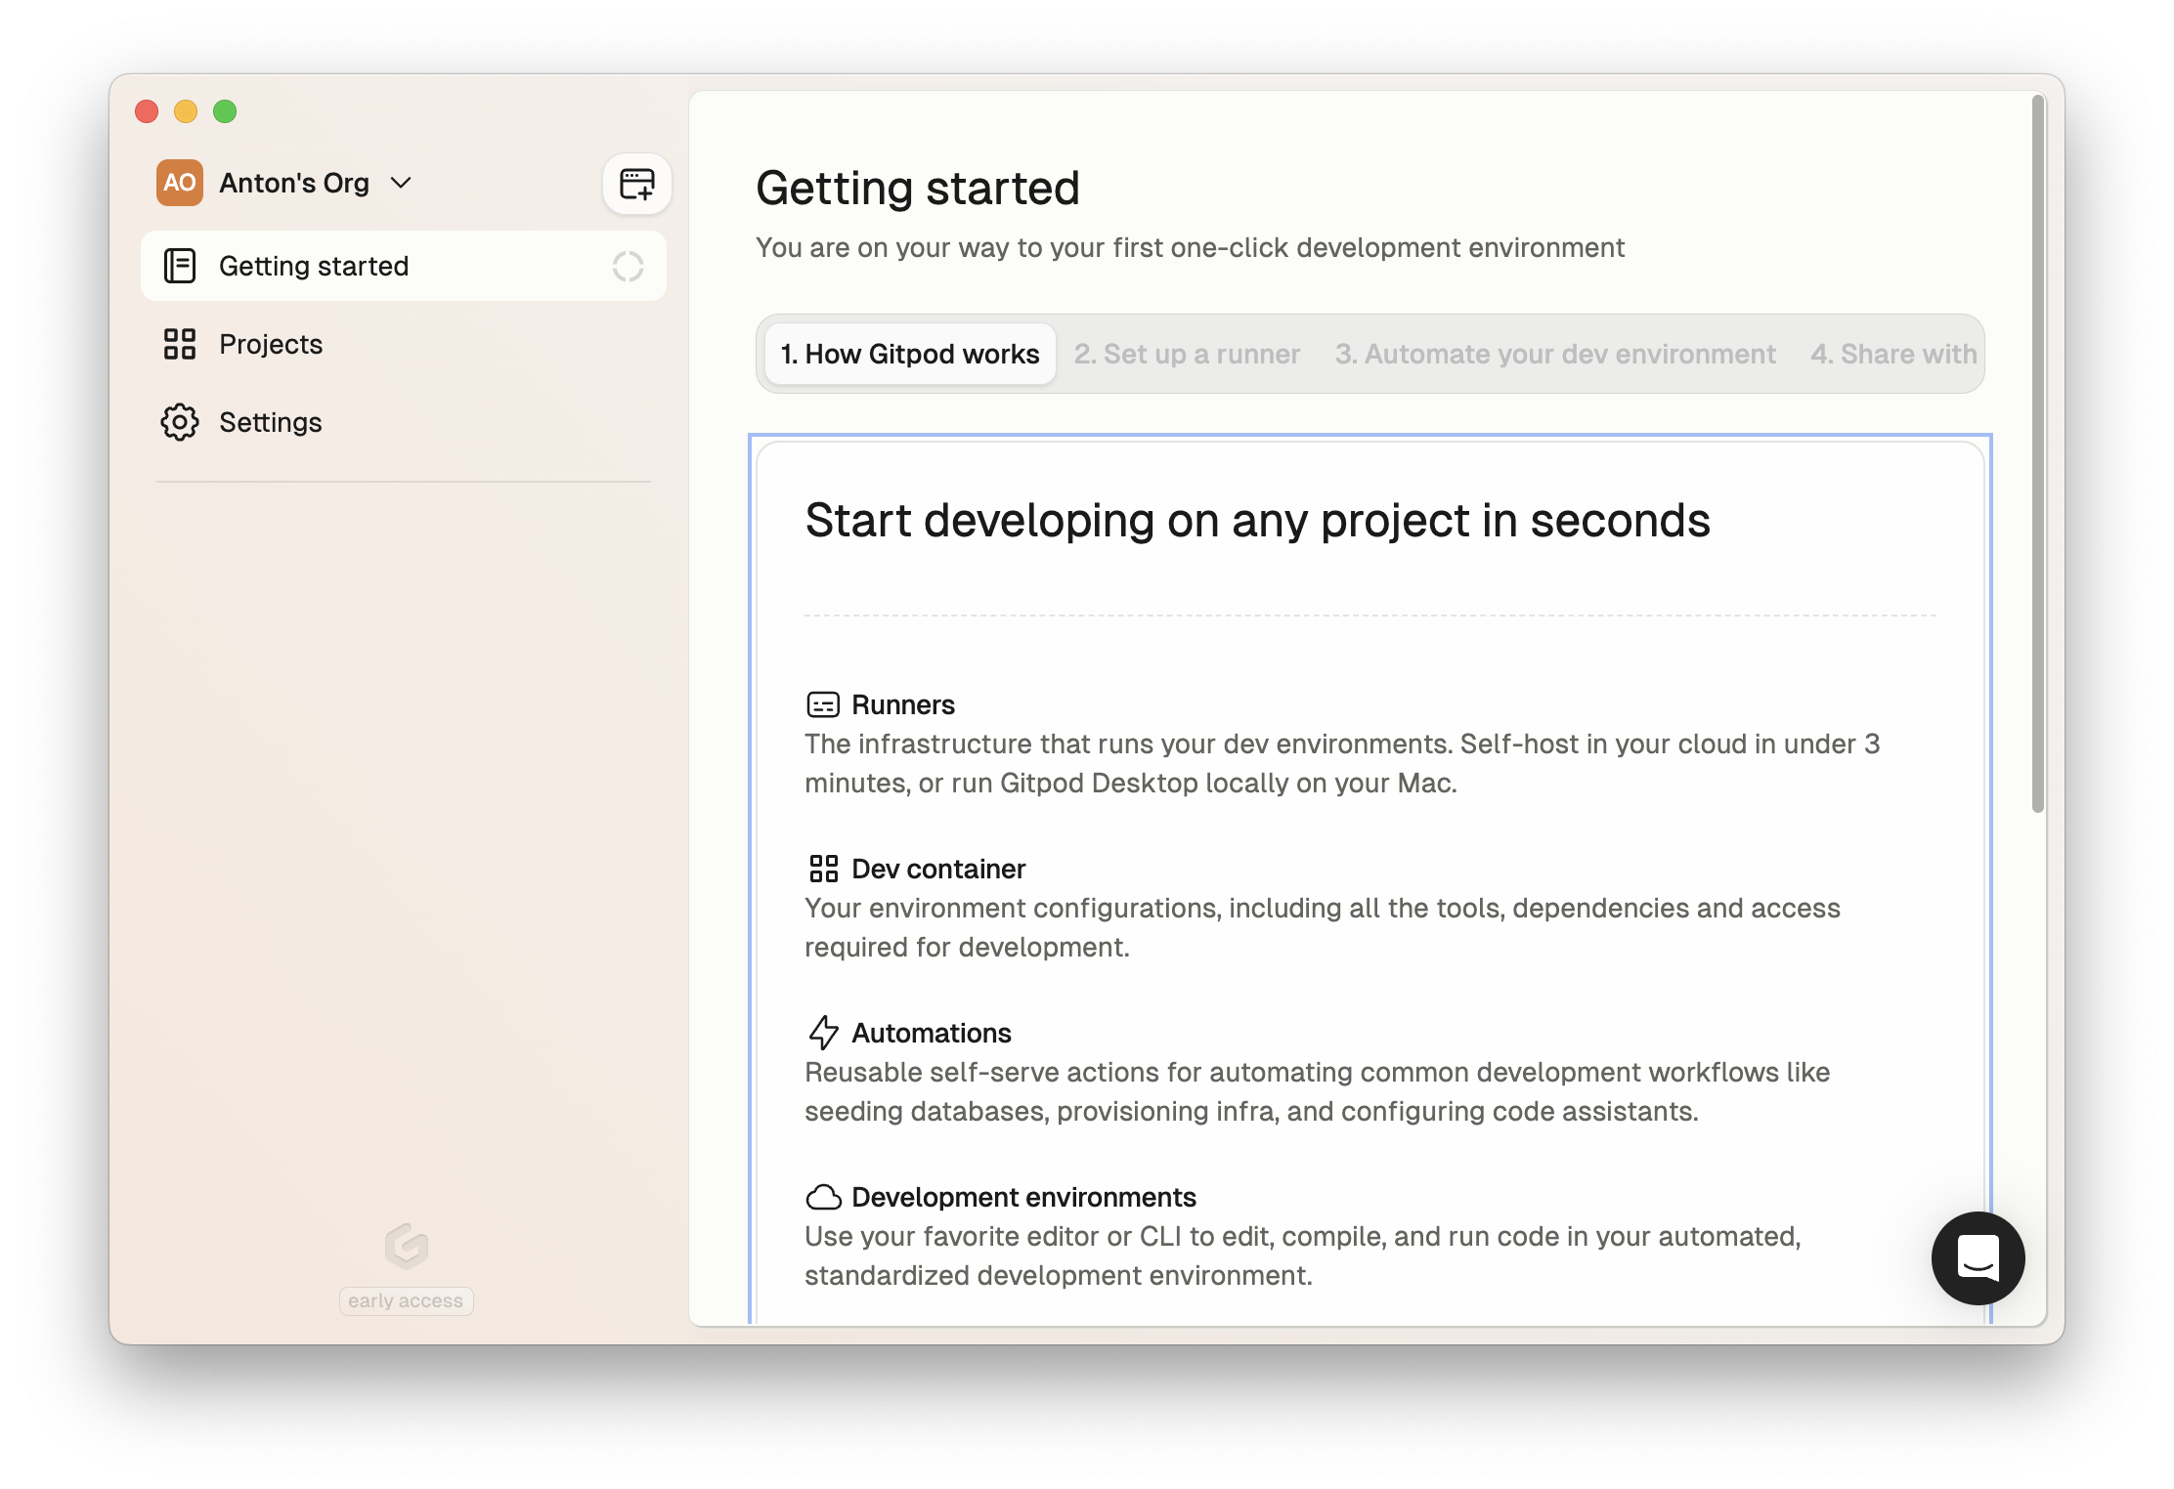
Task: Click the vertical scrollbar thumb
Action: point(2037,453)
